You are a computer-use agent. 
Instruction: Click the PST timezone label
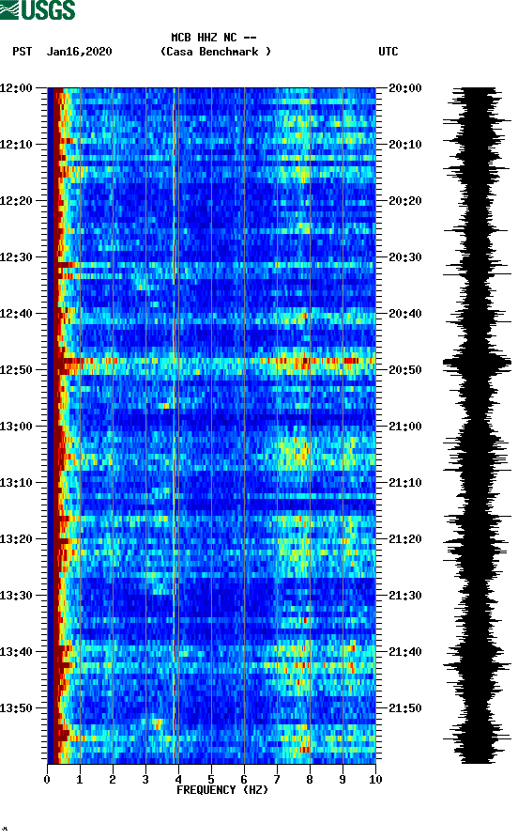23,52
